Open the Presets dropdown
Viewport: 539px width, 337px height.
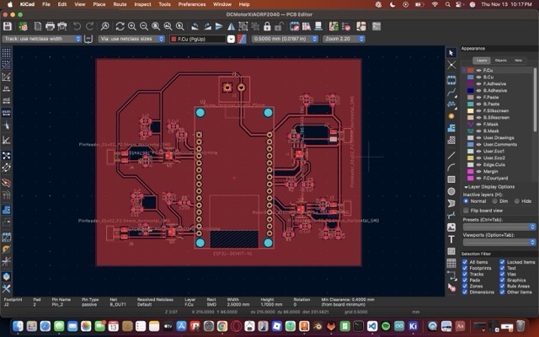point(499,227)
